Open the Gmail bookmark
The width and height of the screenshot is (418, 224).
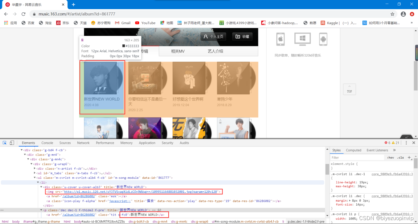[x=123, y=23]
